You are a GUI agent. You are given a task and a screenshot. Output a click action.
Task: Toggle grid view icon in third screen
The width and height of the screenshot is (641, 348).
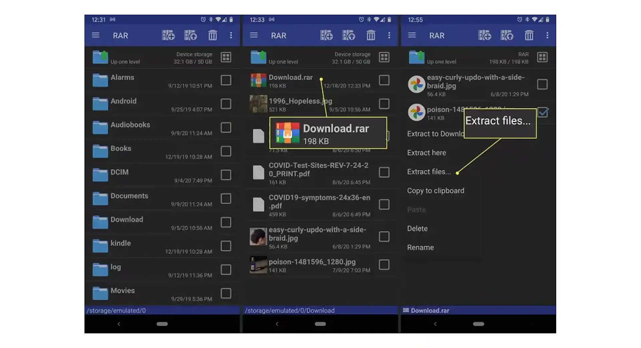(x=543, y=57)
